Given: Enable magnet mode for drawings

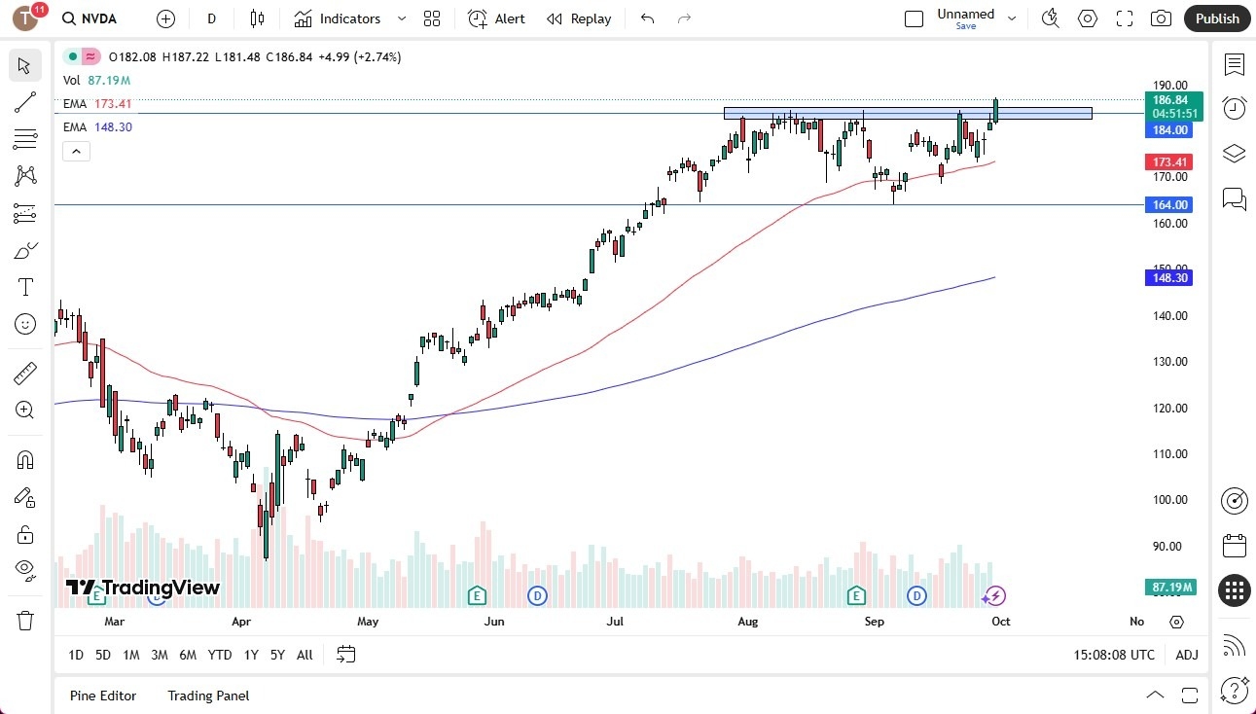Looking at the screenshot, I should [x=24, y=459].
